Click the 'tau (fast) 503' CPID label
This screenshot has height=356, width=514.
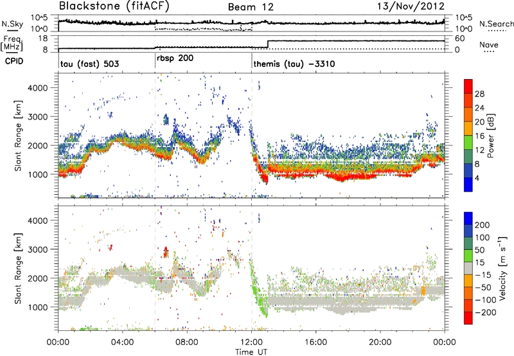89,64
